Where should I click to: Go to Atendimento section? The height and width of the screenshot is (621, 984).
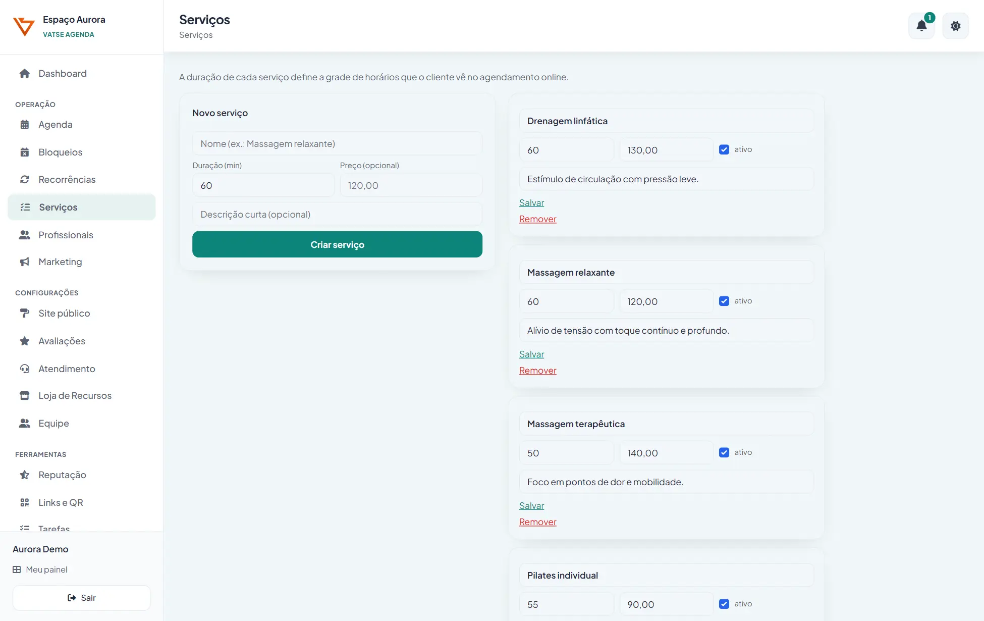(82, 369)
